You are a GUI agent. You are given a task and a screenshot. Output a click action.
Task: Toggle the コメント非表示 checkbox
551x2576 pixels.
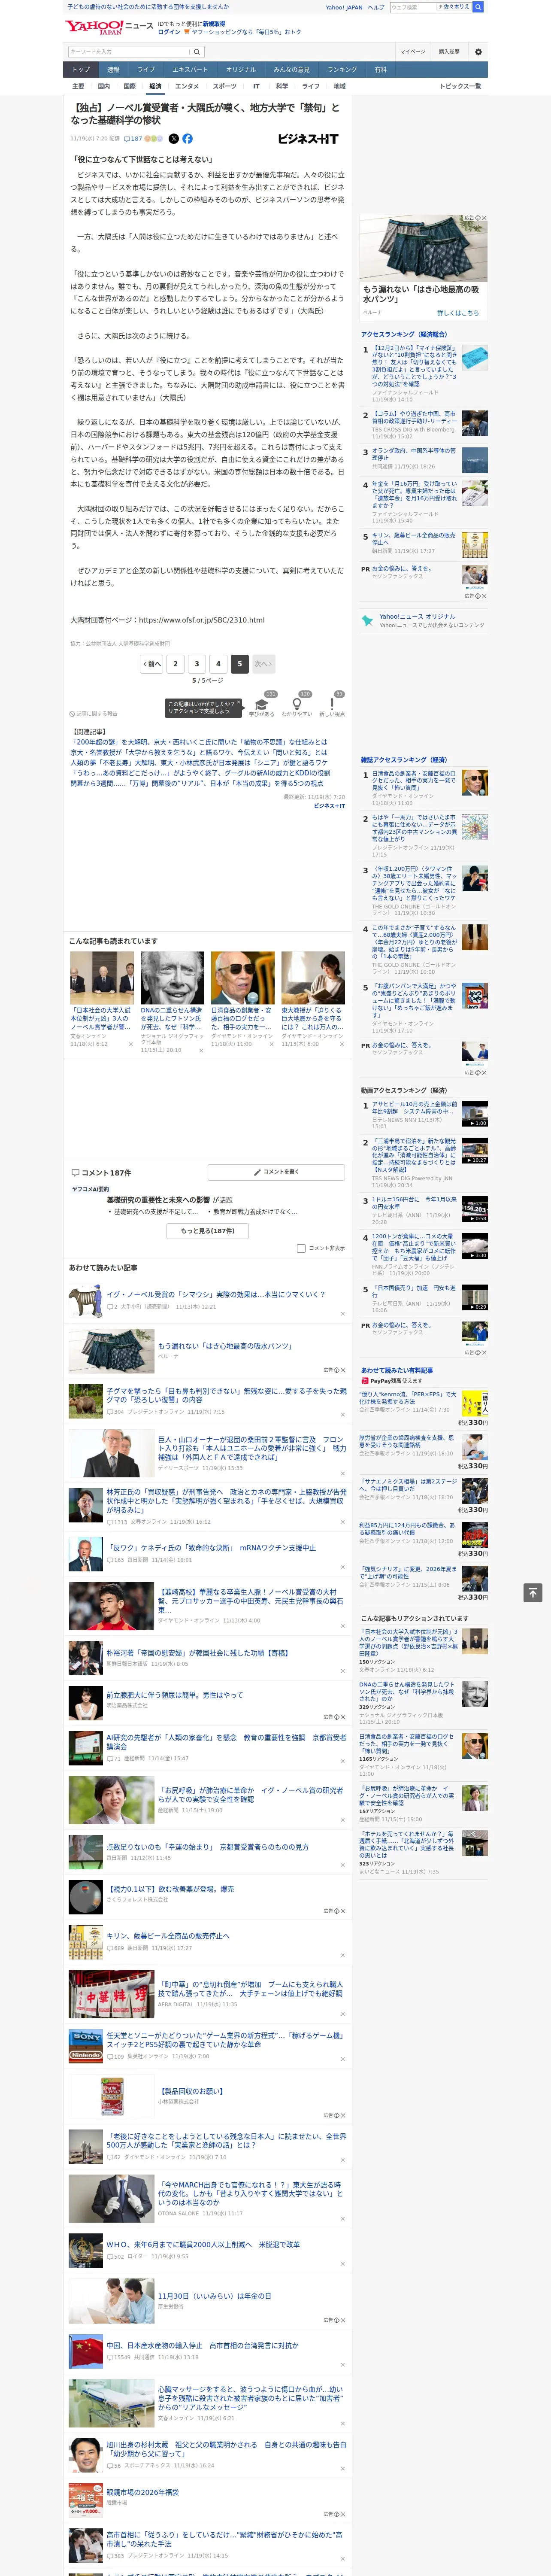301,1248
